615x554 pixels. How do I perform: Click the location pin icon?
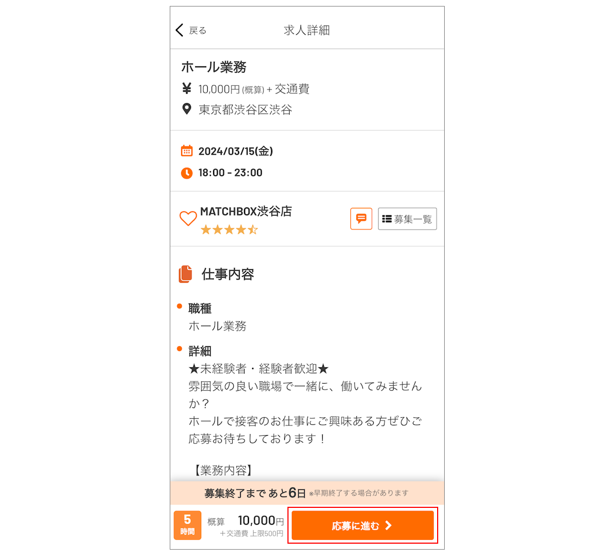tap(187, 109)
